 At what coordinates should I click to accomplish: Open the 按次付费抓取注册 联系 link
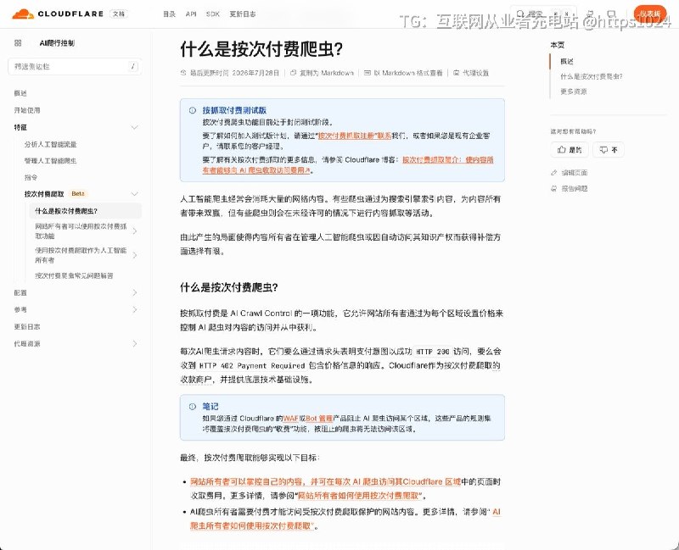[x=355, y=136]
